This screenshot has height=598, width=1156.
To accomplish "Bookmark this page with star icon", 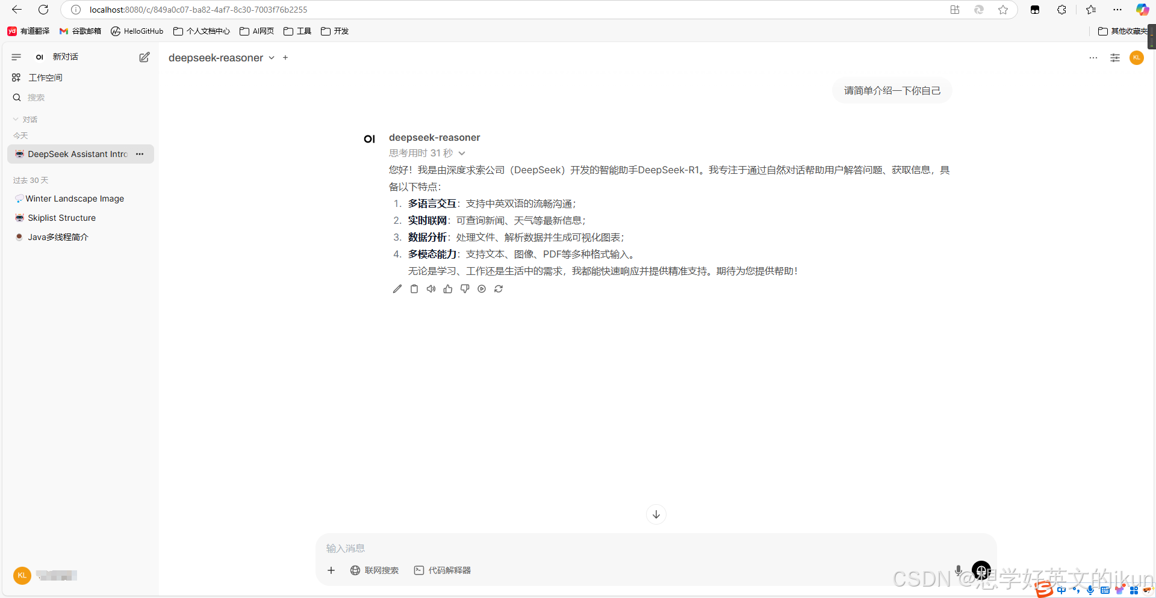I will pos(1003,10).
